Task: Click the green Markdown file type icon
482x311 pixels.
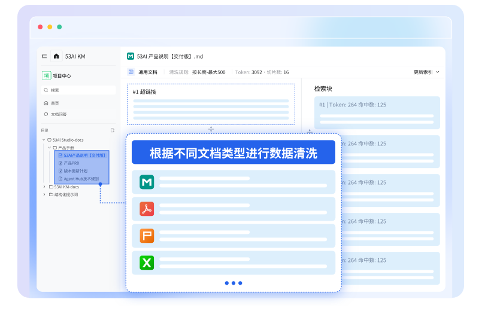Action: [147, 182]
